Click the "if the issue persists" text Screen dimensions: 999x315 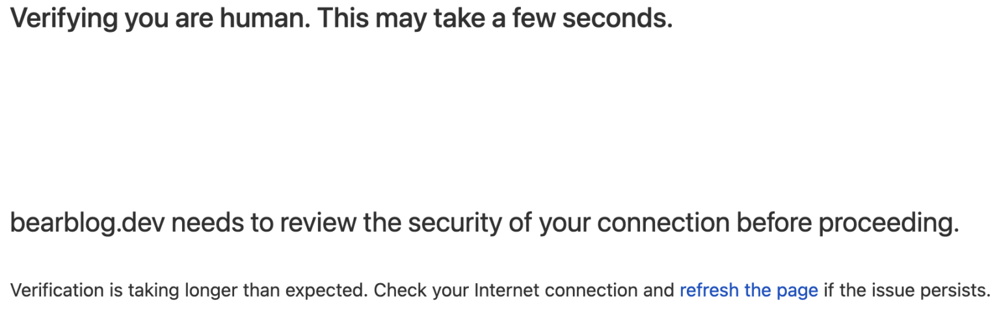click(x=907, y=290)
